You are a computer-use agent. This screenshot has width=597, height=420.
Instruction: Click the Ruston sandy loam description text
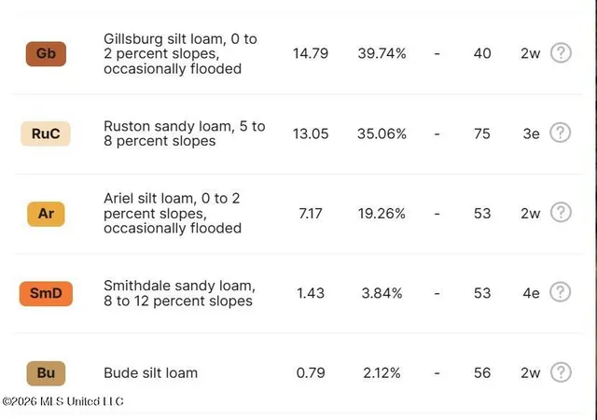tap(185, 133)
